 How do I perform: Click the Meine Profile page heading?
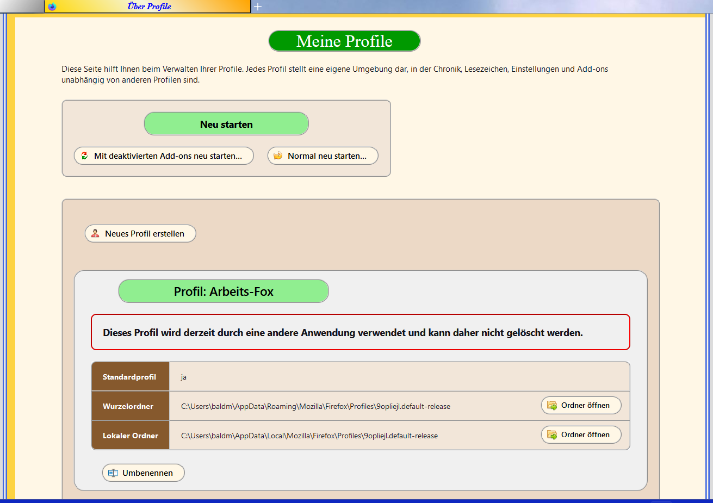(x=344, y=41)
